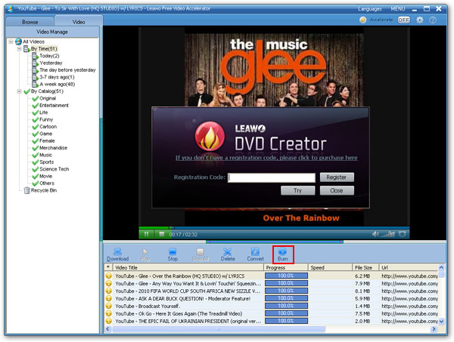Collapse the By Catalog(51) tree node

19,91
